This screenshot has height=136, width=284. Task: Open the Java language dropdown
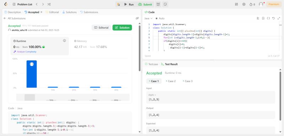148,18
